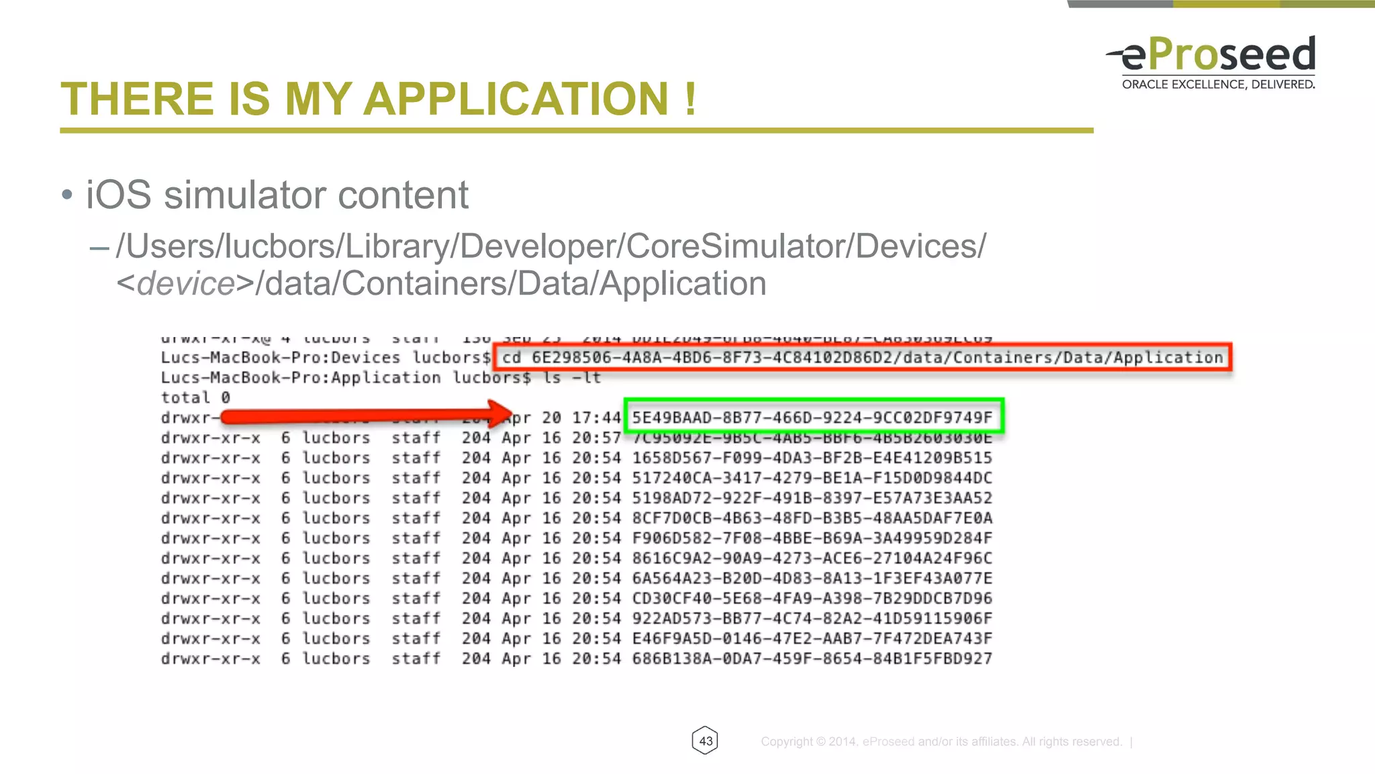Viewport: 1375px width, 774px height.
Task: Select folder E46F9A5D-0146-47E2-AAB7-7F472DEA743F
Action: point(812,639)
